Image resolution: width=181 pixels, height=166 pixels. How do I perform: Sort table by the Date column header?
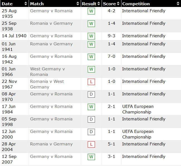pos(7,4)
